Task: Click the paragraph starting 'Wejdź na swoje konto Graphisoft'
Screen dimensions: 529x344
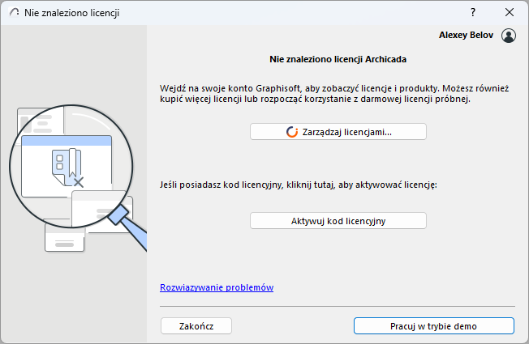Action: point(334,94)
